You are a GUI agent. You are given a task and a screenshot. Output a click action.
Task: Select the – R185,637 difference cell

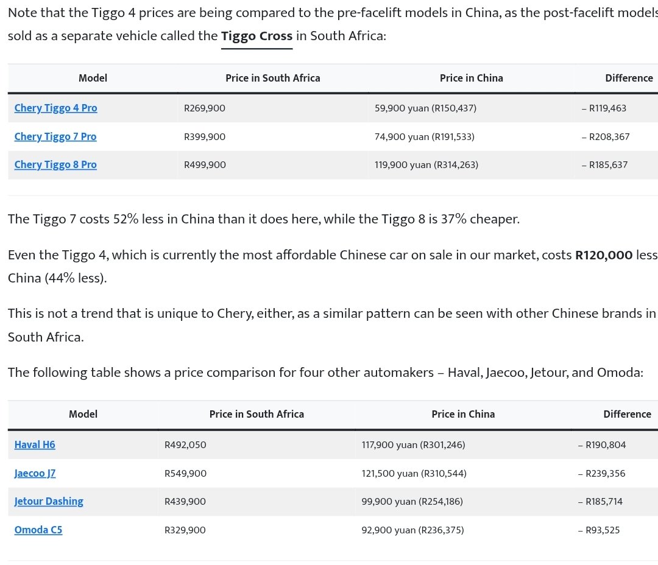[x=617, y=165]
